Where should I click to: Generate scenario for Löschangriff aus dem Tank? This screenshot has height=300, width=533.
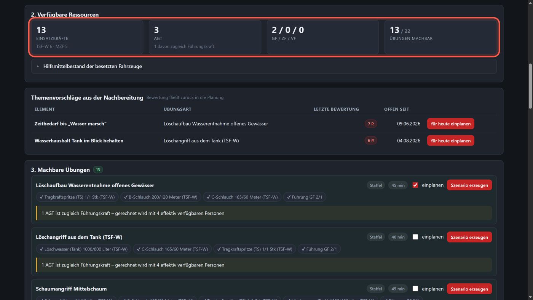tap(469, 237)
